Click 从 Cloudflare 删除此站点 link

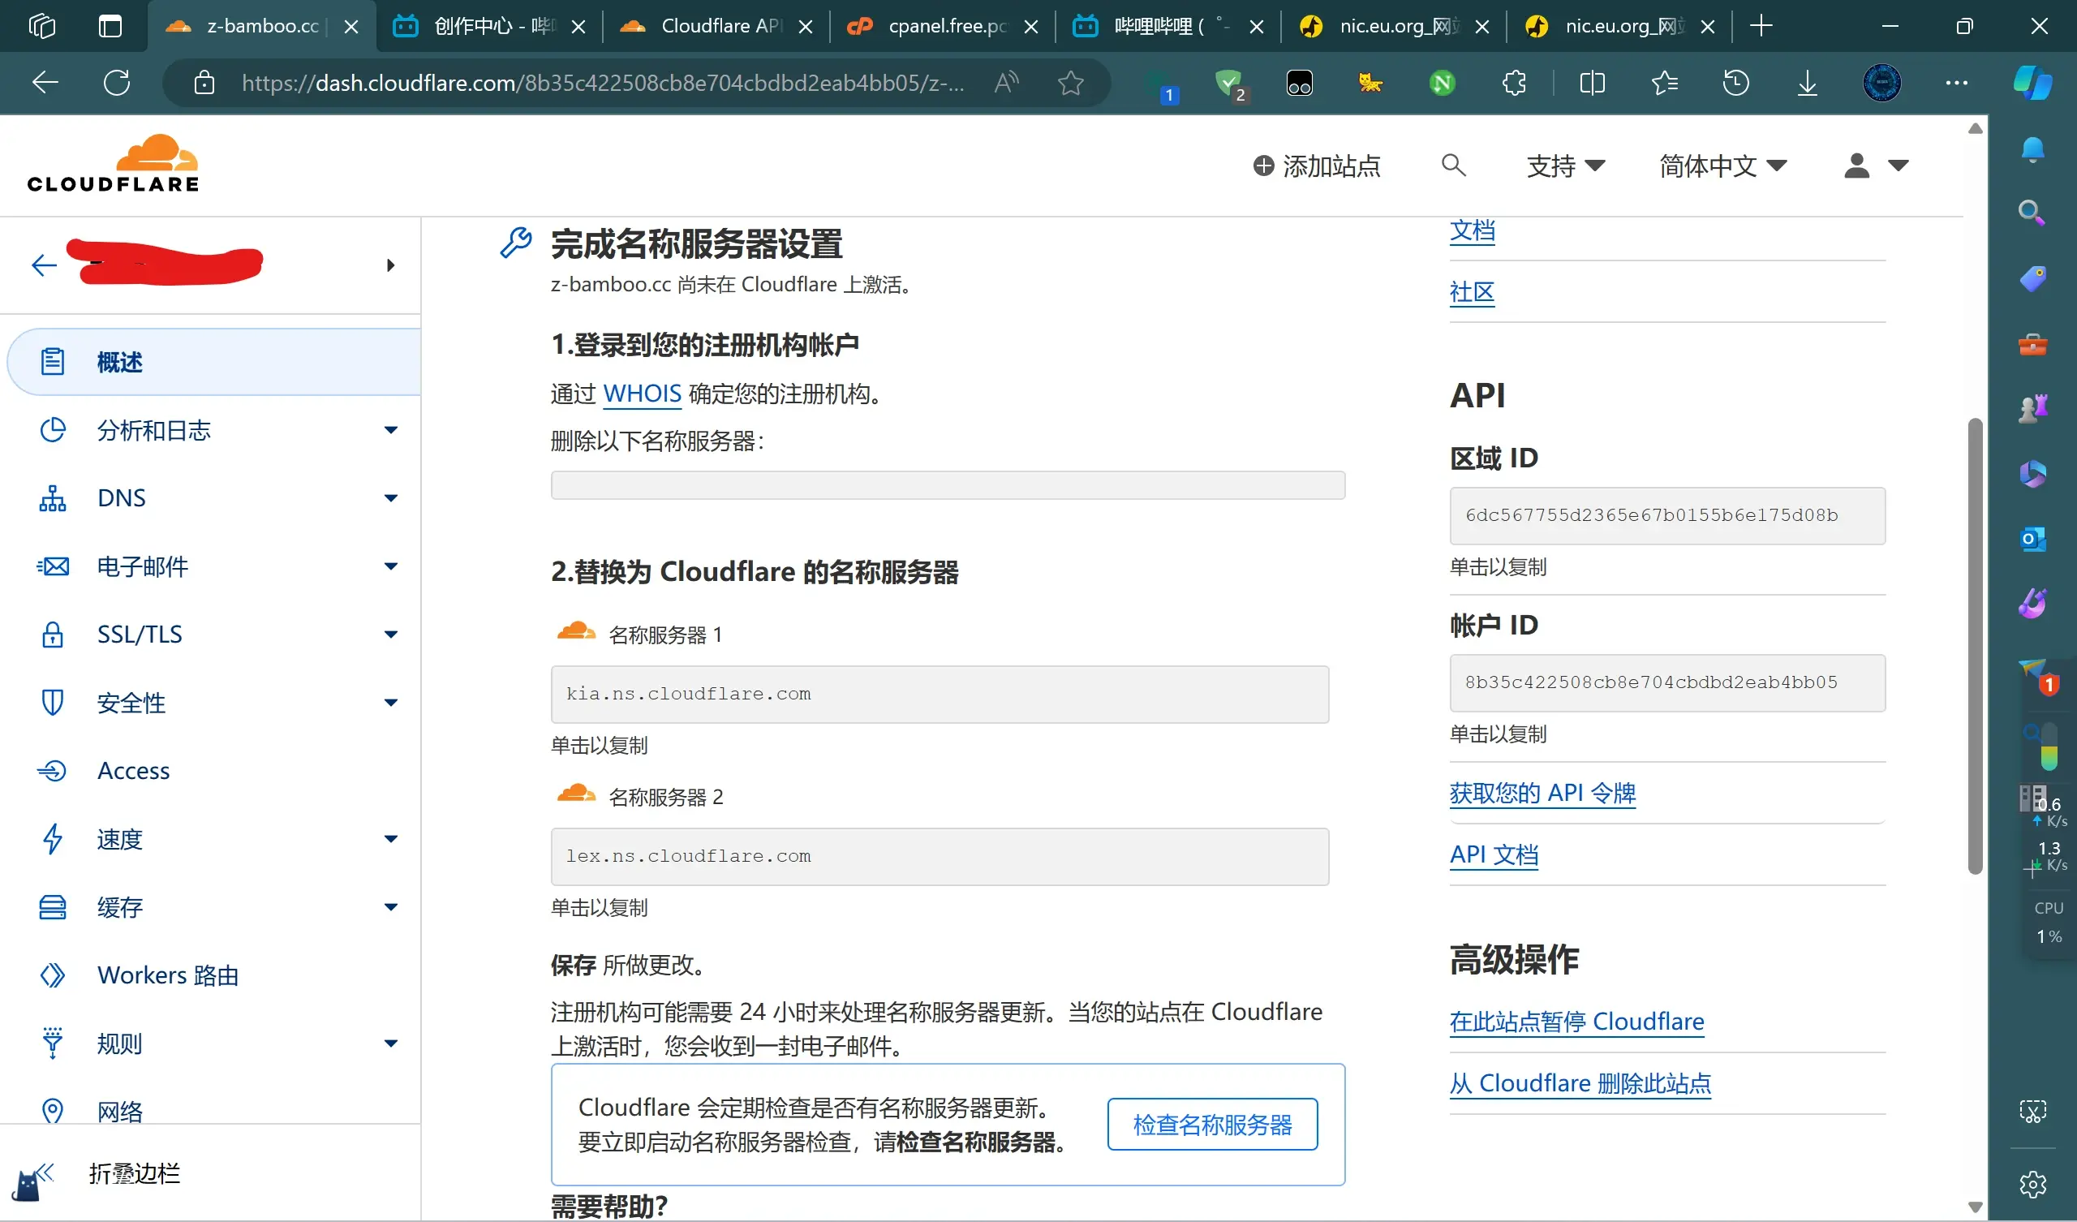[x=1580, y=1082]
